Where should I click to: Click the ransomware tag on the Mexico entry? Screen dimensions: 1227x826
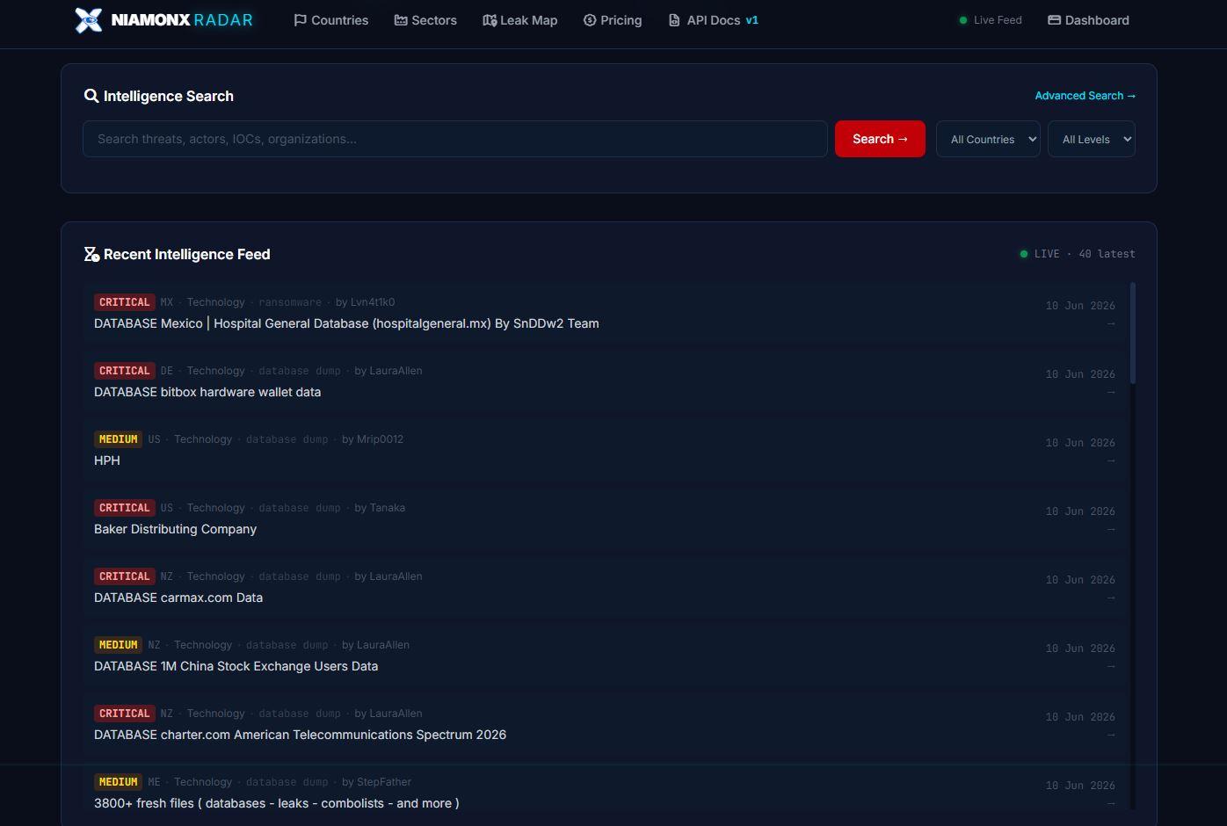coord(290,302)
